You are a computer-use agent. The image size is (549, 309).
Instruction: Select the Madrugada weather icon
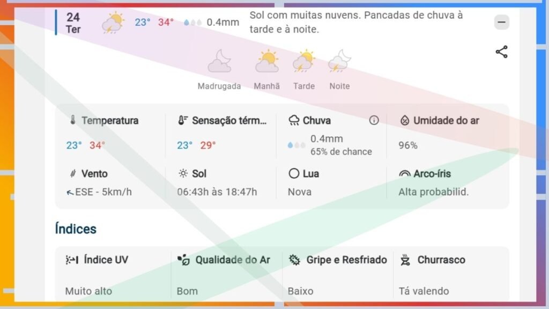tap(219, 61)
